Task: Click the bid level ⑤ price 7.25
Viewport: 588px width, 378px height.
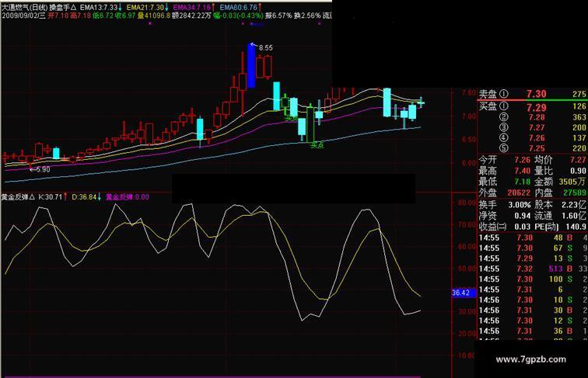Action: (x=537, y=148)
